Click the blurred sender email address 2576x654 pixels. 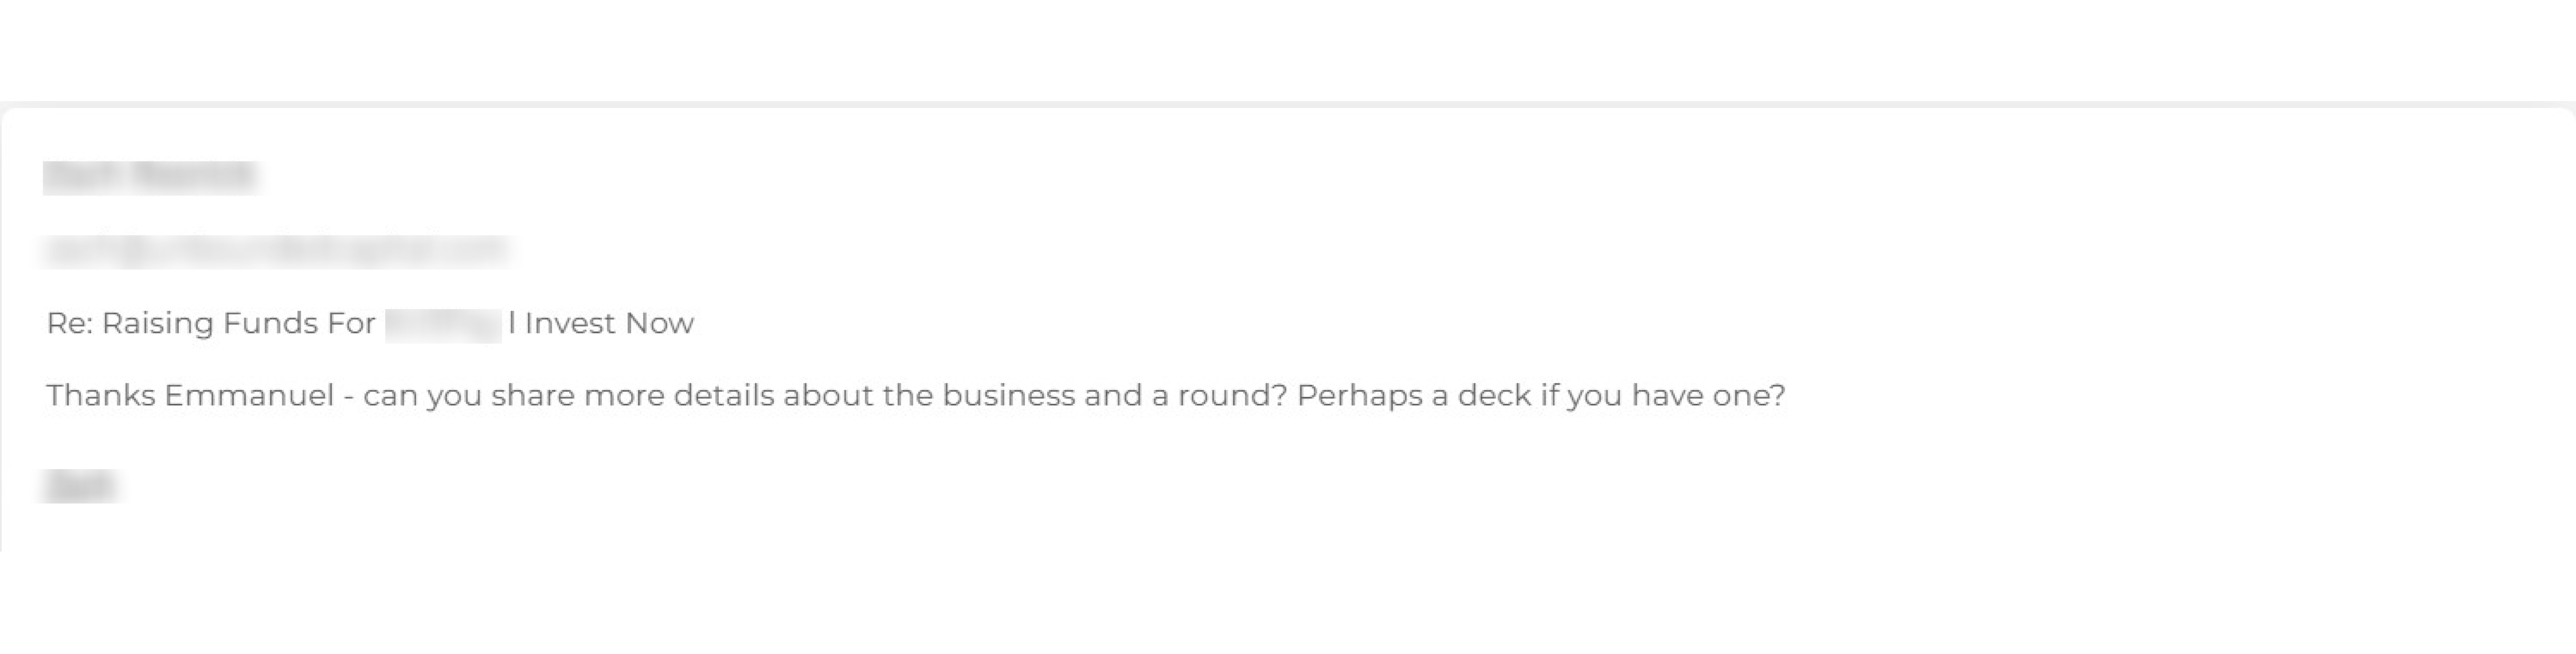[x=276, y=249]
